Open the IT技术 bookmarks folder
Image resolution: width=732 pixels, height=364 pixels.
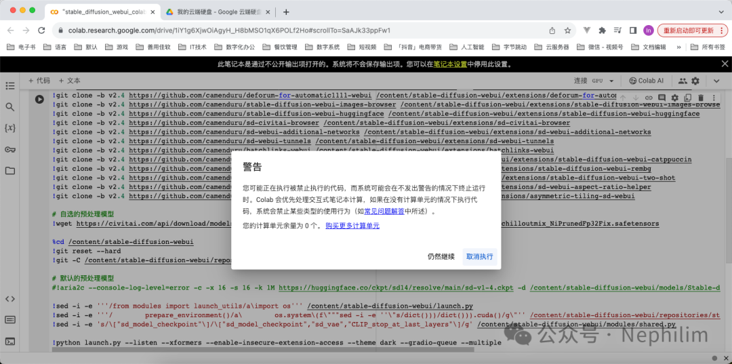coord(193,47)
